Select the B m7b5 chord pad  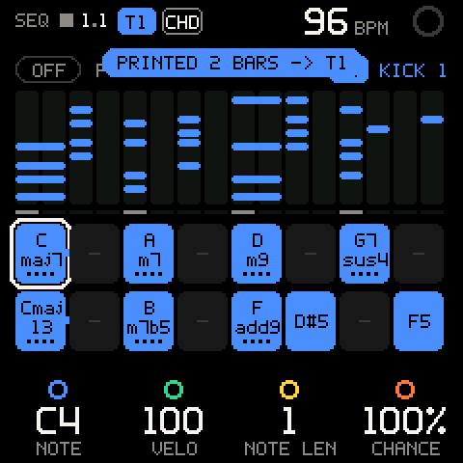pos(149,321)
